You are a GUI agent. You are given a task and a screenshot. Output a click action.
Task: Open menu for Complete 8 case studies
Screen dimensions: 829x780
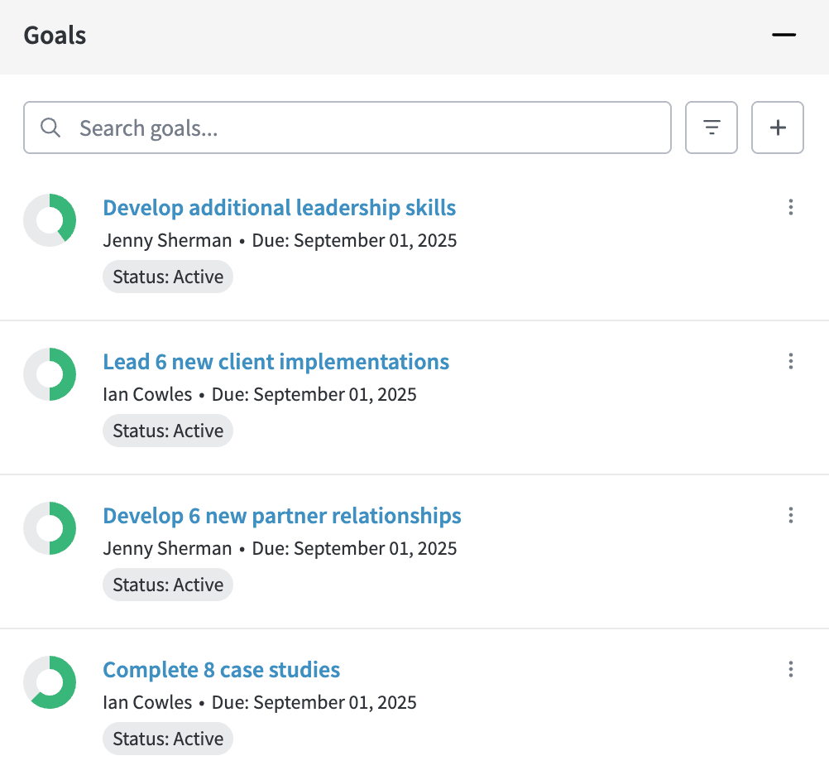pyautogui.click(x=791, y=669)
